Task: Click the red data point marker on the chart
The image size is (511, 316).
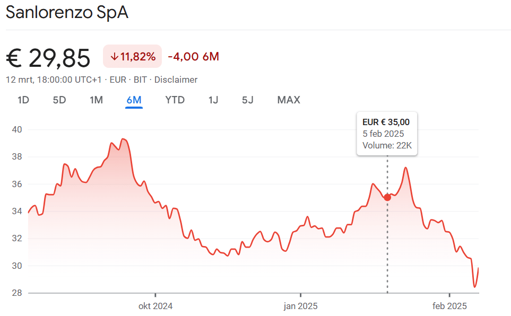Action: [387, 197]
